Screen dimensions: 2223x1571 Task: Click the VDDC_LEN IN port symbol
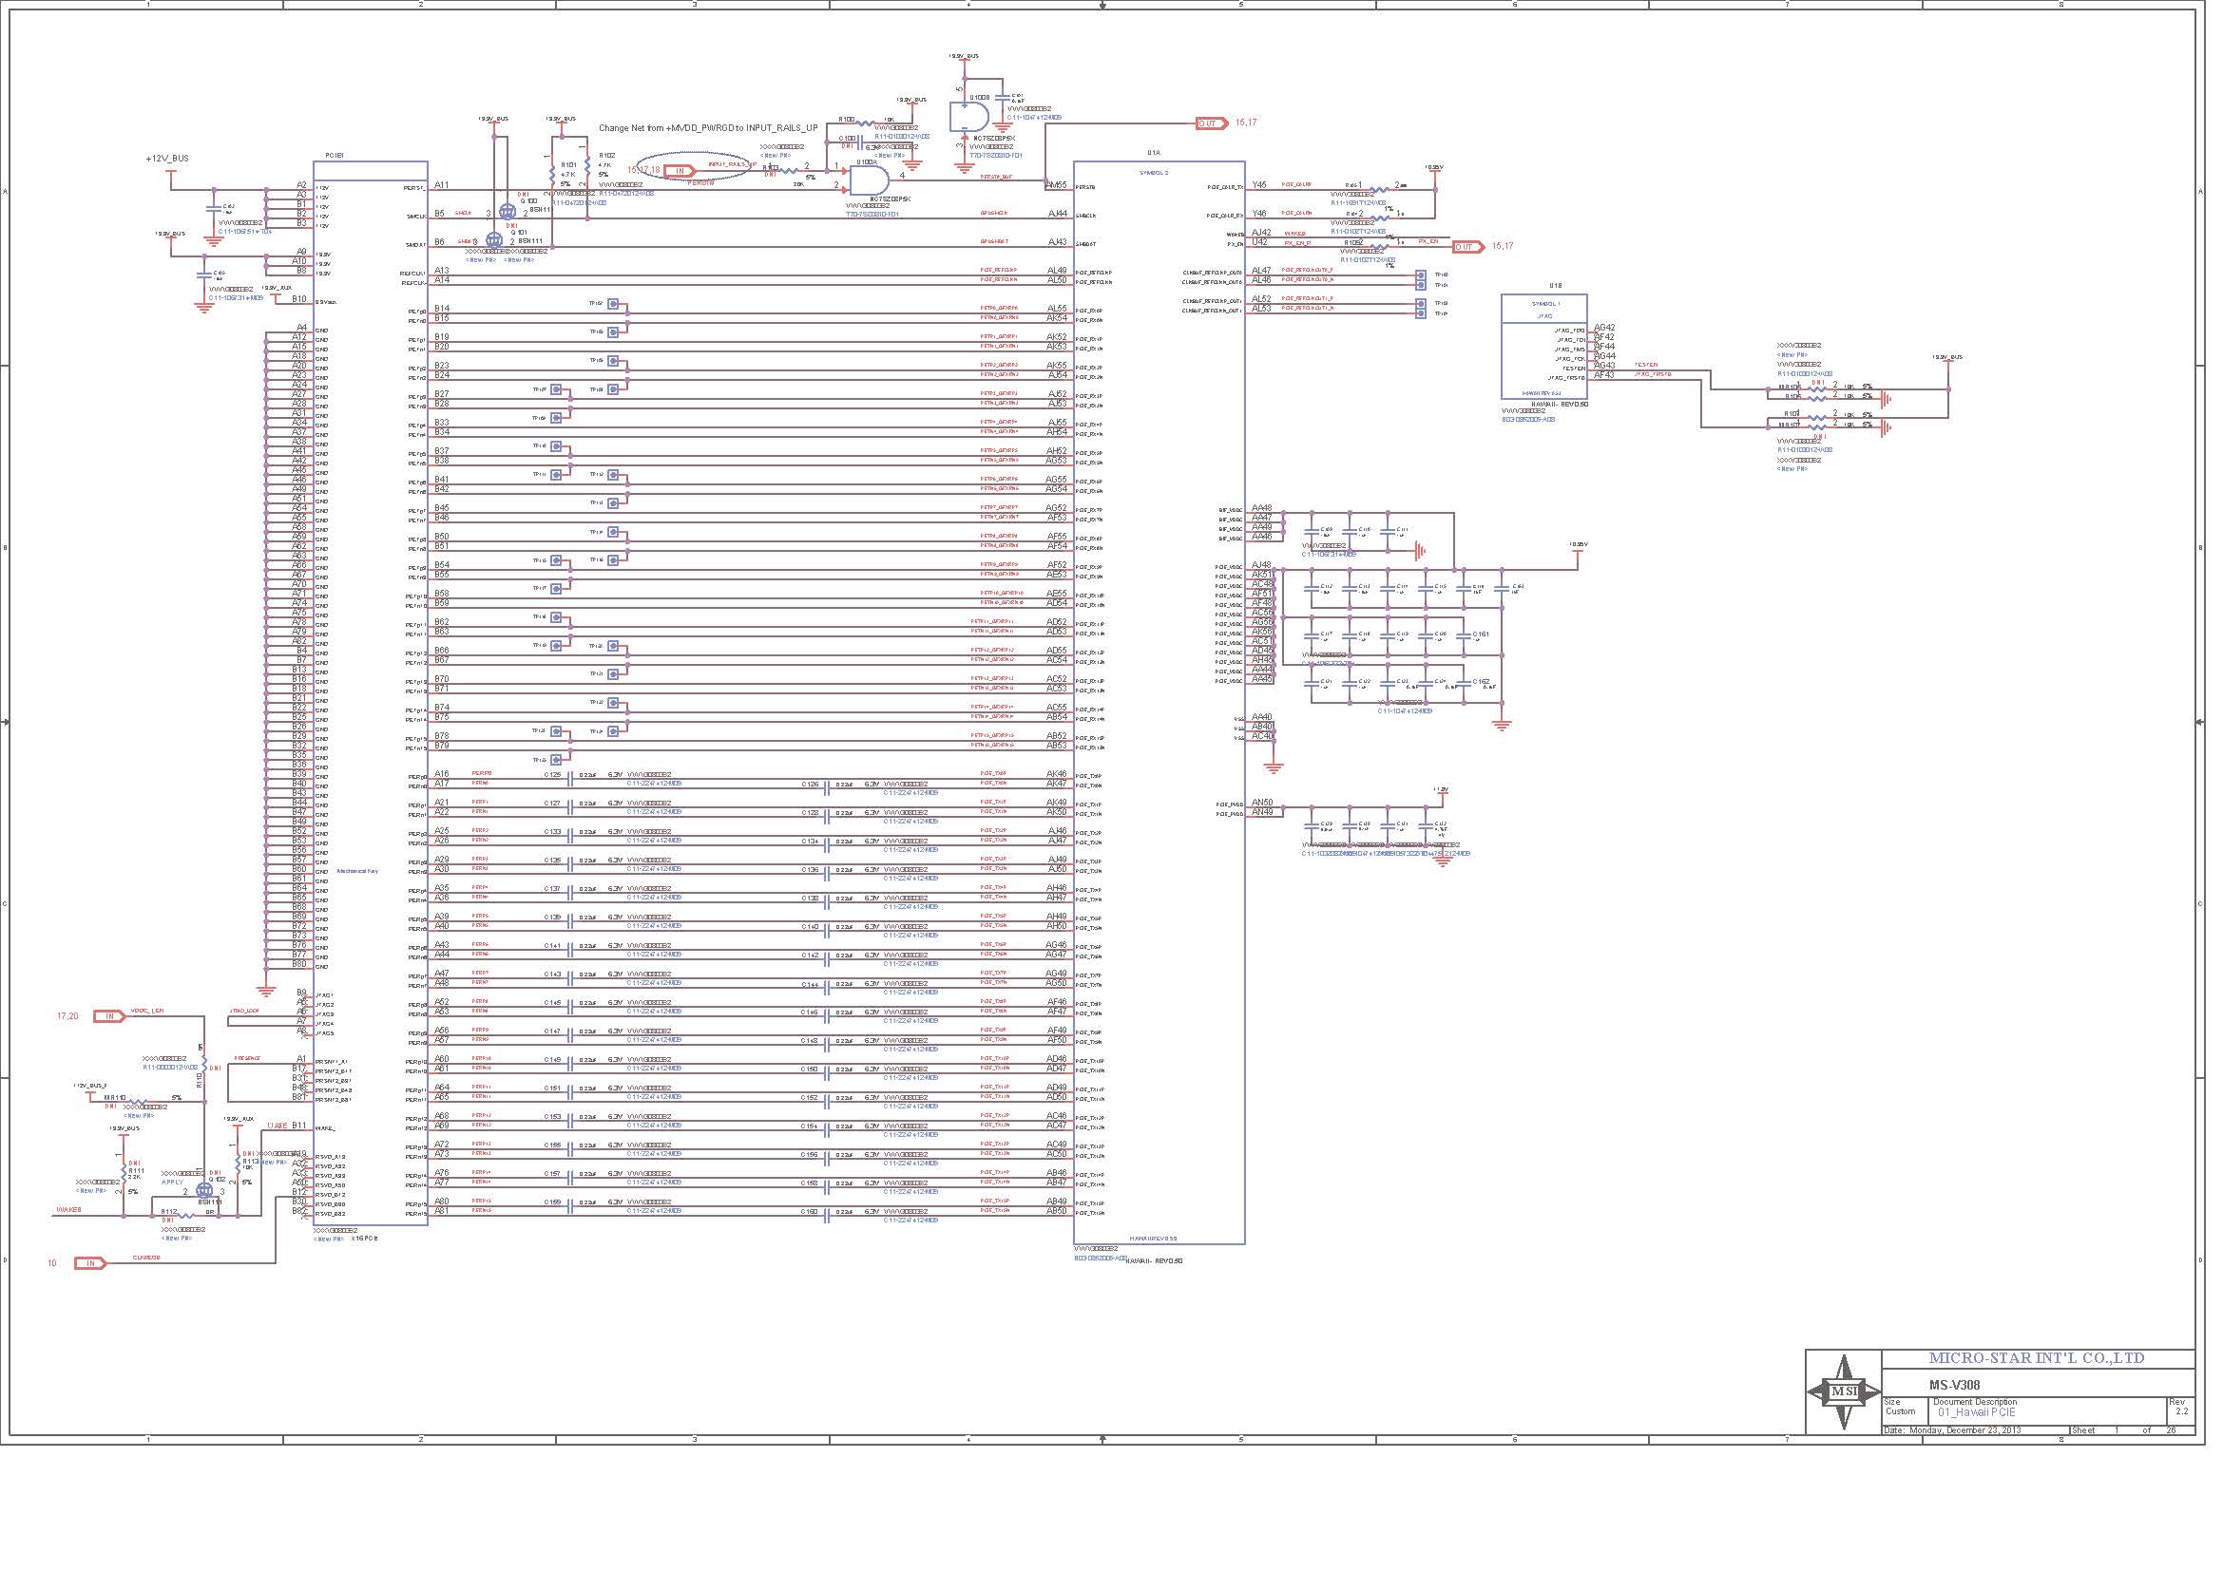110,1016
